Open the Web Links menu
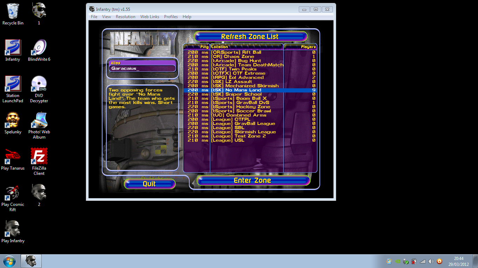This screenshot has height=268, width=478. pyautogui.click(x=150, y=17)
